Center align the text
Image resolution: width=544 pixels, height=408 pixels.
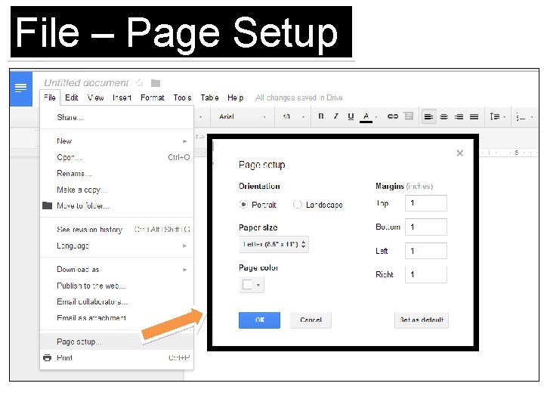[x=444, y=116]
